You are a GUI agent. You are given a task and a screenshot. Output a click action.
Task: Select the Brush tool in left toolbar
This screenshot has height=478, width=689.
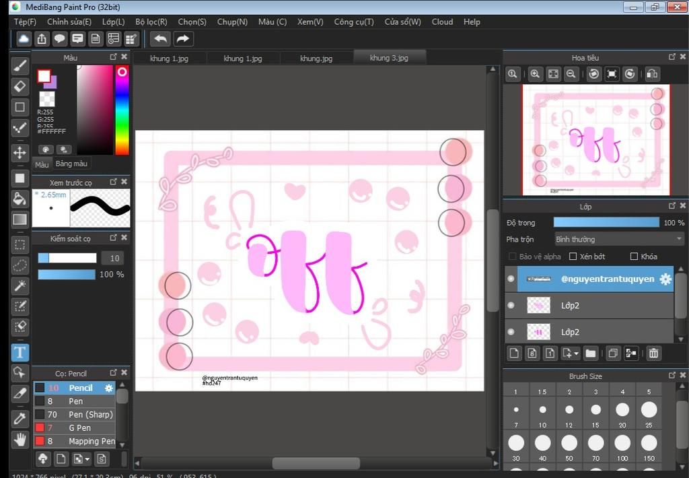[20, 65]
